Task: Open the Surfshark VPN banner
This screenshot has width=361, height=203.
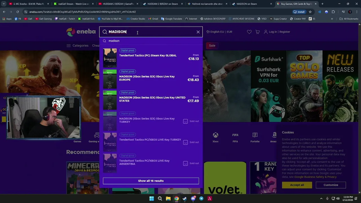Action: [268, 86]
